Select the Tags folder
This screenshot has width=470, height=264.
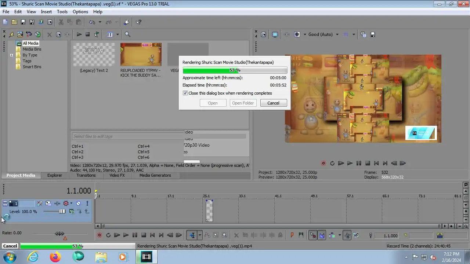27,61
